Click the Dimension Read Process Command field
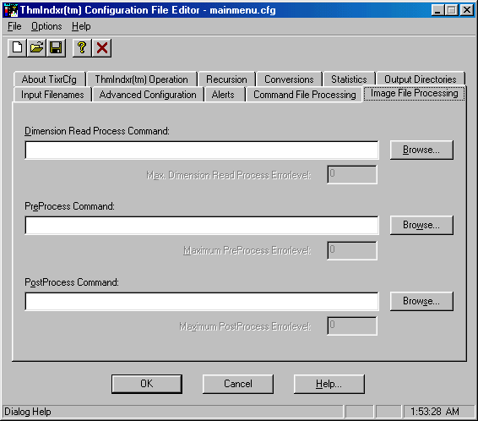Viewport: 478px width, 421px height. tap(202, 150)
